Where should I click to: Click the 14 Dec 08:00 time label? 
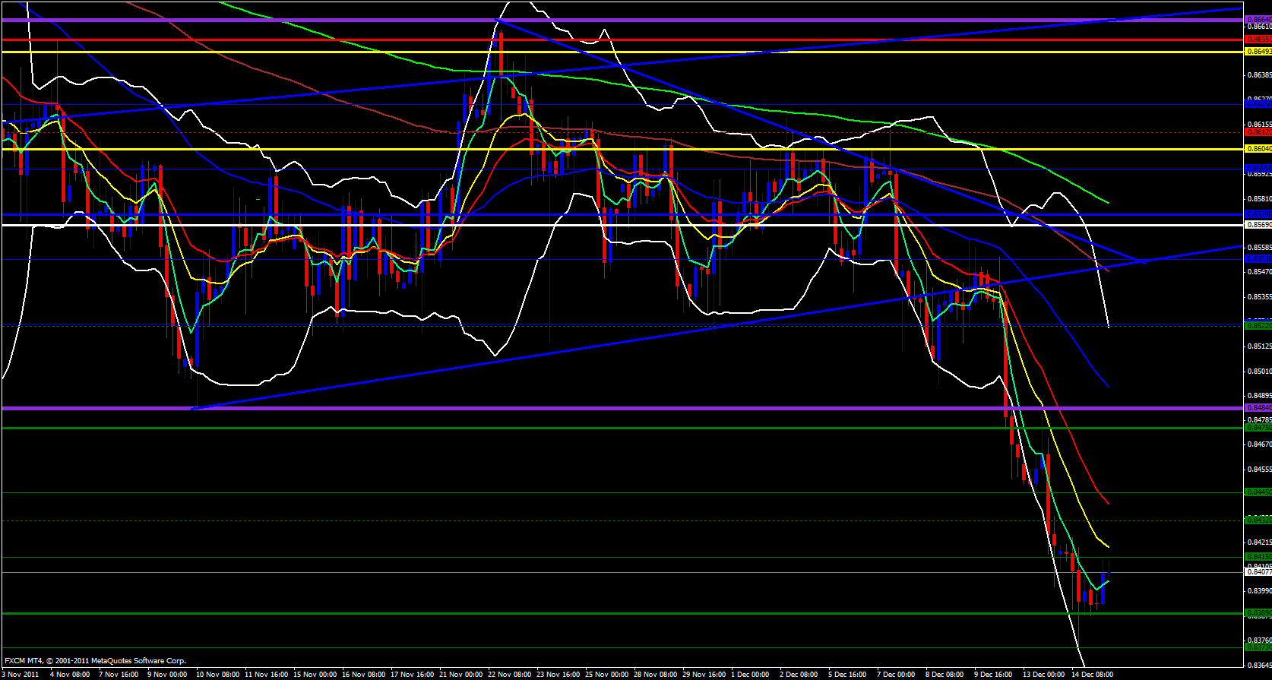tap(1092, 674)
